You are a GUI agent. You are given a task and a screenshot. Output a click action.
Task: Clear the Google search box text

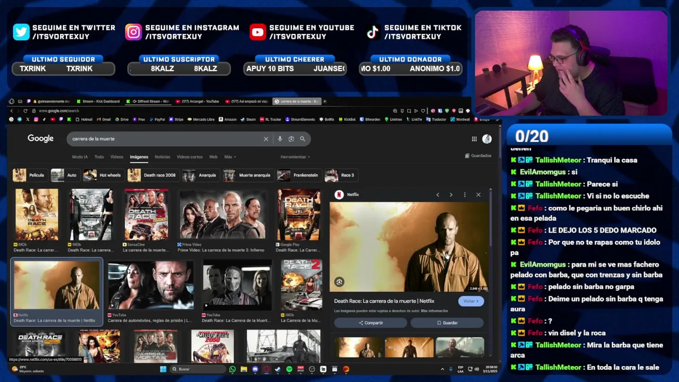point(266,139)
